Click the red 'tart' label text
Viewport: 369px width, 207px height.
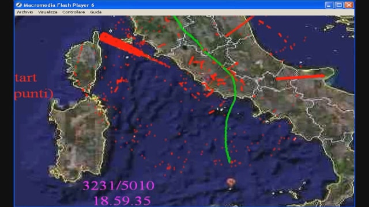[x=25, y=78]
